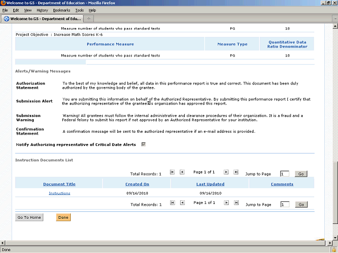Click upper Go button beside Jump to Page
This screenshot has height=253, width=338.
(x=301, y=174)
